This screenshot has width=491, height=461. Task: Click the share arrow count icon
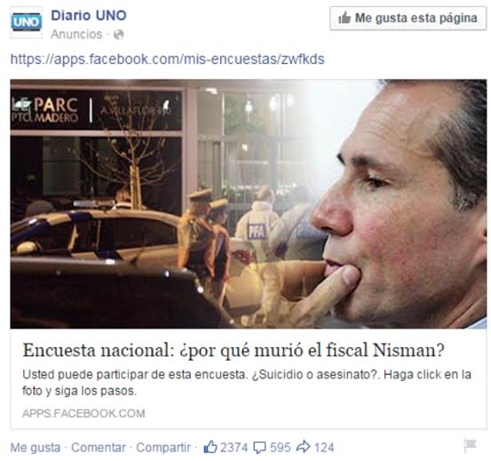(x=303, y=447)
